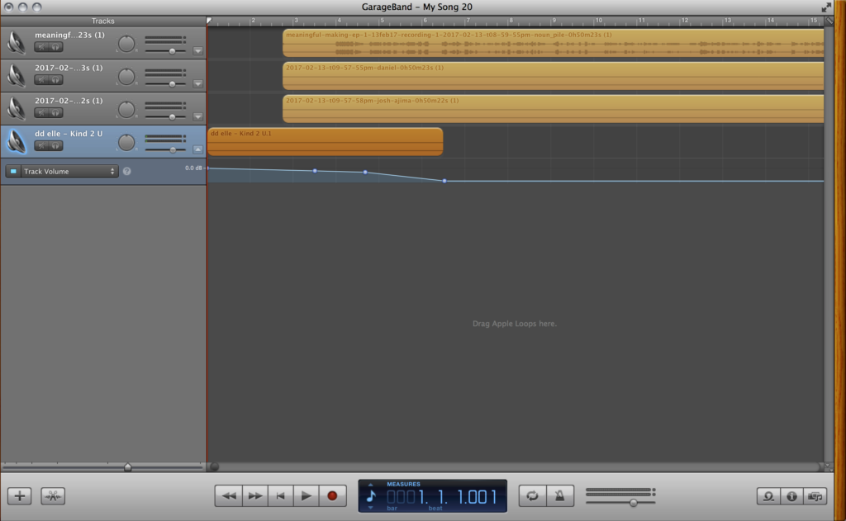This screenshot has height=521, width=846.
Task: Open the LCD mode note icon
Action: coord(371,496)
